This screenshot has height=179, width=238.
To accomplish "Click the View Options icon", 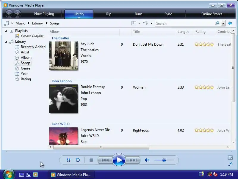I will pyautogui.click(x=145, y=23).
